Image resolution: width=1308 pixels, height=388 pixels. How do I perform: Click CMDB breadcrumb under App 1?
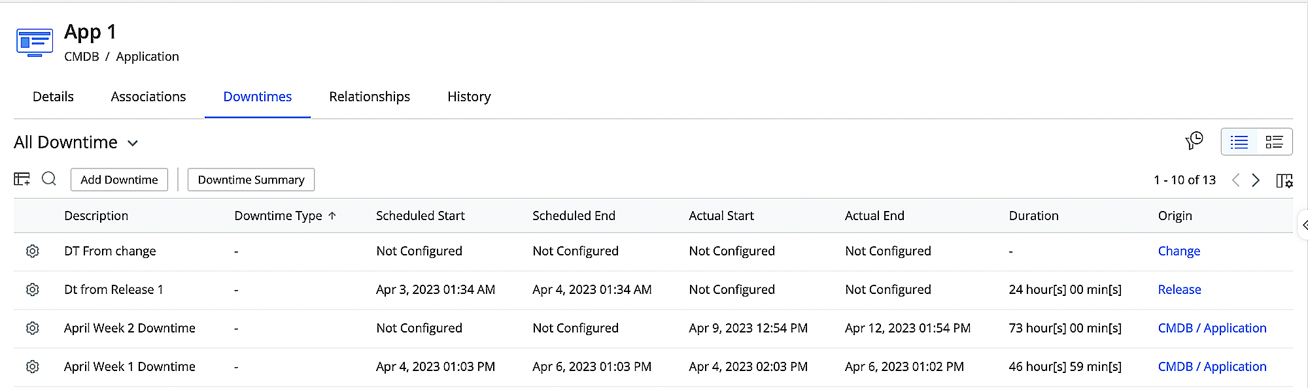pyautogui.click(x=82, y=56)
